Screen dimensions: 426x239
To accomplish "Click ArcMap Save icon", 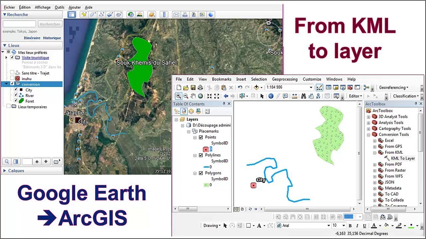I will [x=193, y=88].
